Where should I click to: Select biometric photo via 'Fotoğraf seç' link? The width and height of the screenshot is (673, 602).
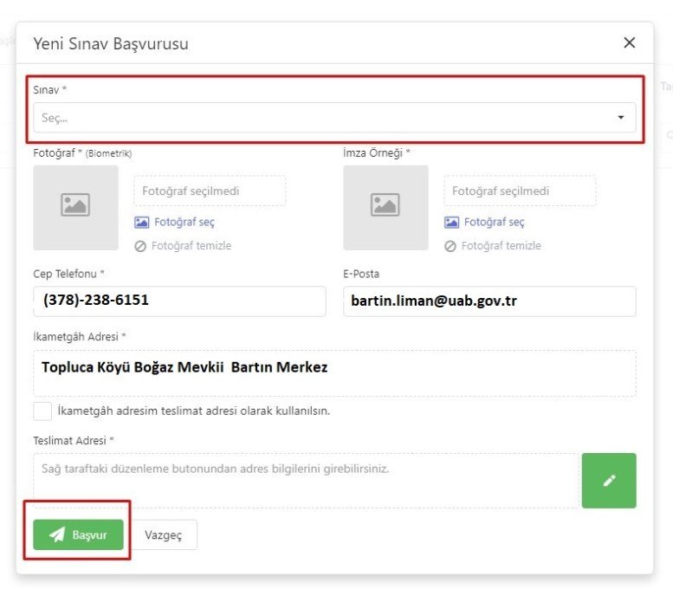(184, 223)
